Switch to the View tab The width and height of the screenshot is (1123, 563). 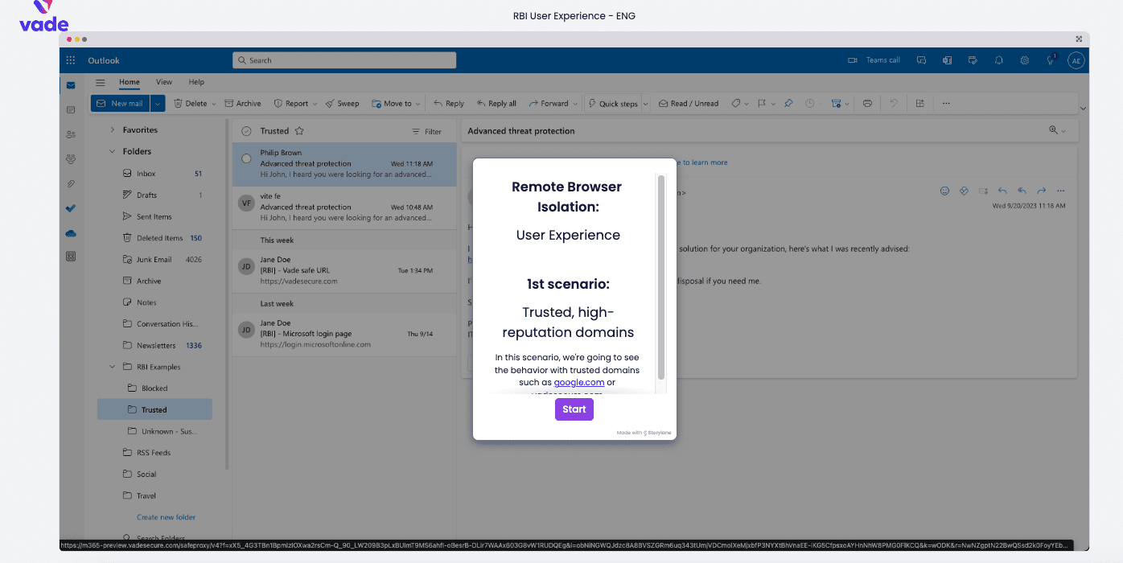(x=164, y=82)
